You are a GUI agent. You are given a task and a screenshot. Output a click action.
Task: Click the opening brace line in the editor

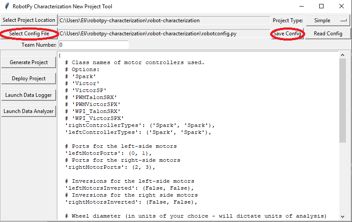[x=60, y=55]
